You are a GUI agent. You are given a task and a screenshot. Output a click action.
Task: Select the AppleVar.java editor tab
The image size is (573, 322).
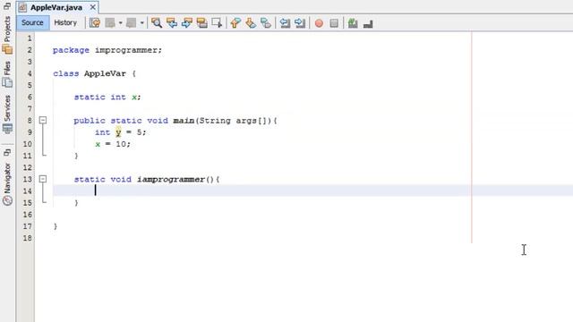click(x=56, y=7)
